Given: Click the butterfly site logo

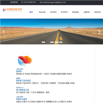Looking at the screenshot, I should click(4, 10).
